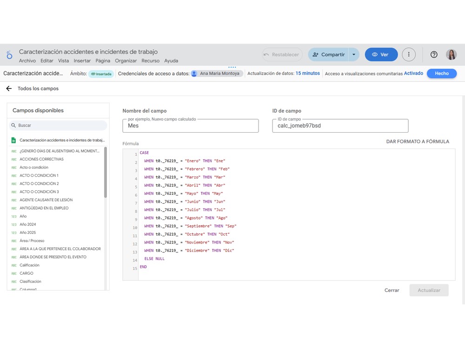Viewport: 465px width, 348px height.
Task: Click the 123 type icon beside Año 2025
Action: 14,232
